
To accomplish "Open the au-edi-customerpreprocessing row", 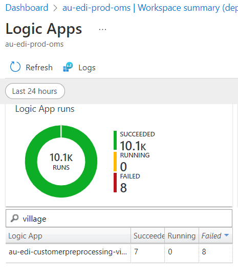I will click(119, 252).
